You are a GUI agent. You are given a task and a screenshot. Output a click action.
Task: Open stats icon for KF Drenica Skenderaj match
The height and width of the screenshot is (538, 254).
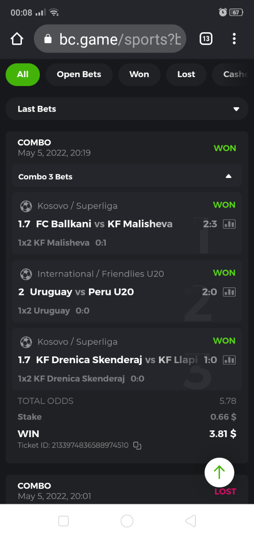[229, 360]
